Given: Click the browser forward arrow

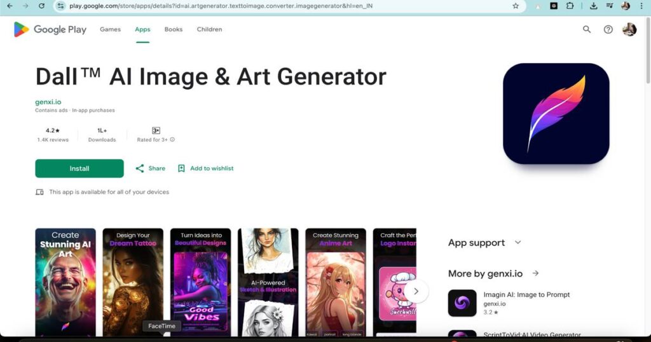Looking at the screenshot, I should (25, 6).
